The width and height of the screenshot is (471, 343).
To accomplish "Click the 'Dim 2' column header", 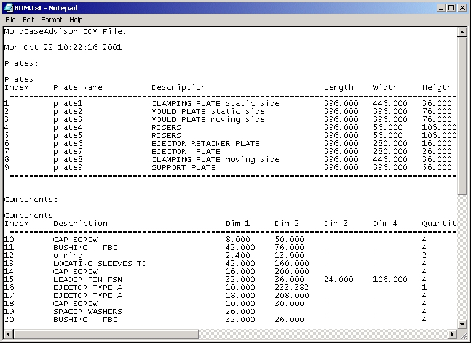I will pyautogui.click(x=287, y=224).
